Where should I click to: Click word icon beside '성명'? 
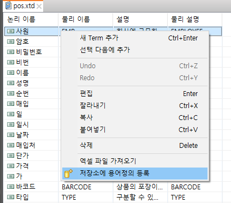click(x=10, y=83)
